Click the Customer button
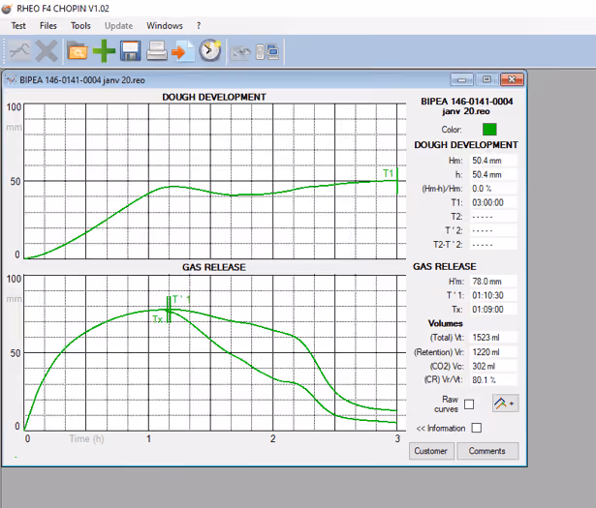This screenshot has width=596, height=508. pos(431,451)
